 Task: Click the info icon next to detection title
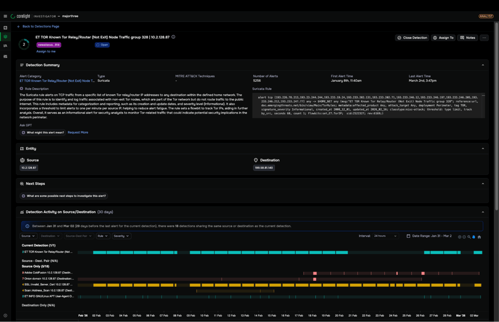(x=173, y=37)
